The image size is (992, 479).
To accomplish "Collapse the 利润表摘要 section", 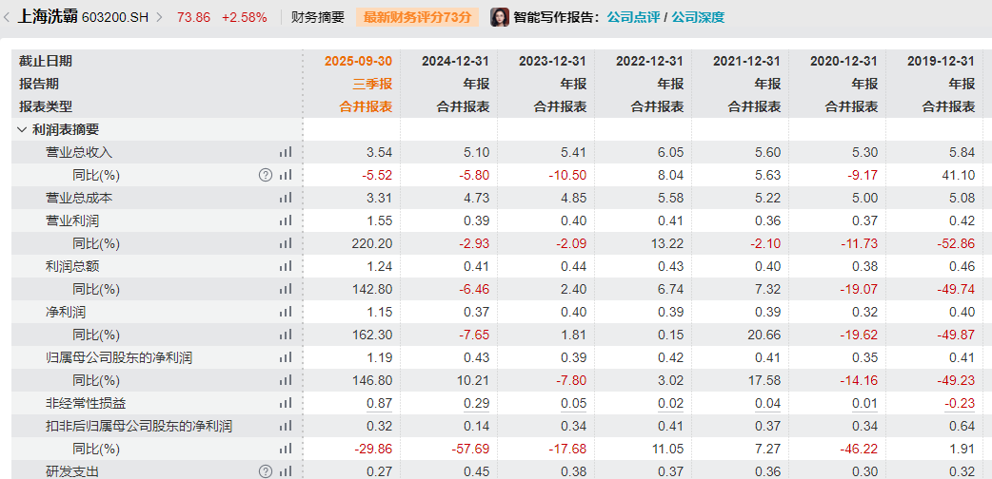I will (x=22, y=129).
